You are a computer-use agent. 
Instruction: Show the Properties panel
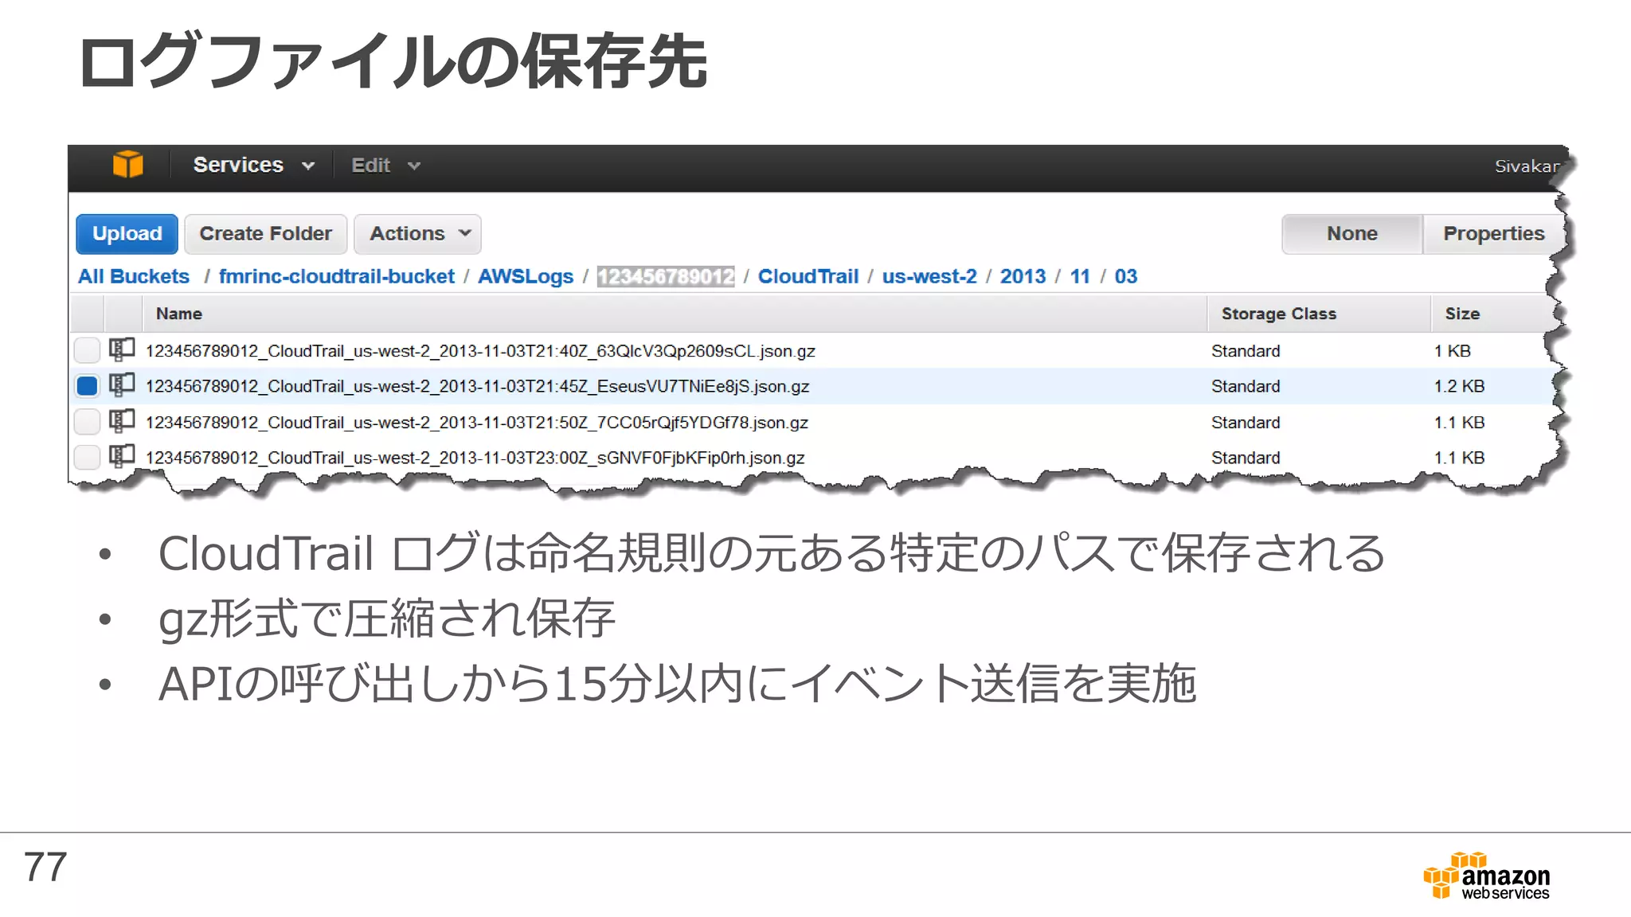coord(1493,234)
